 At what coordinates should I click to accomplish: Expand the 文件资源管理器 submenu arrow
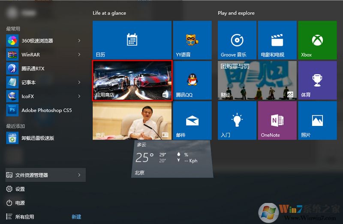79,175
